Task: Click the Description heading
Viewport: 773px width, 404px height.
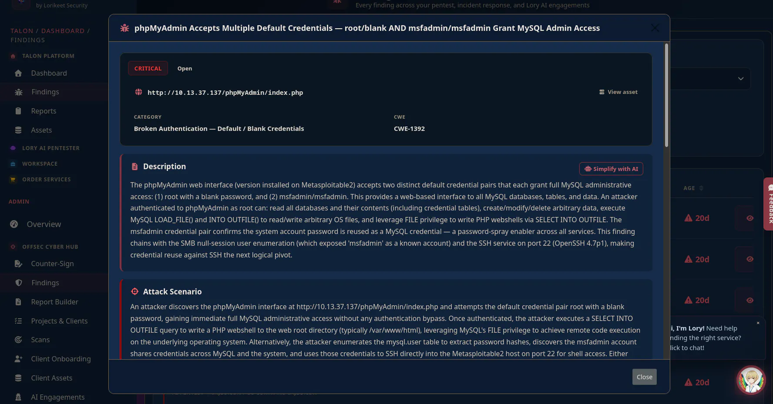Action: (165, 167)
